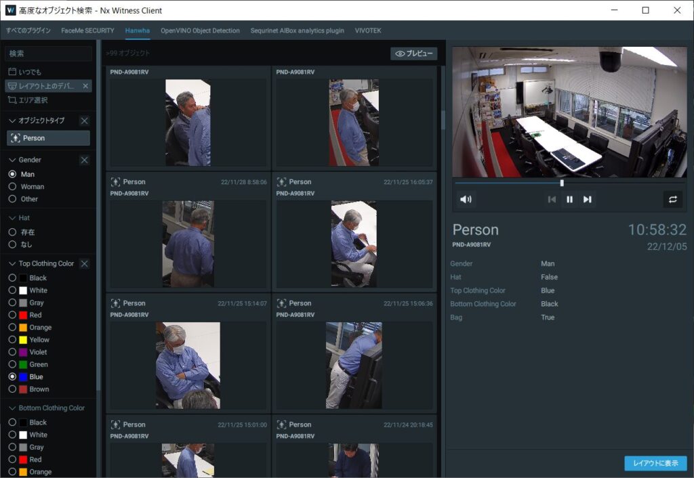Image resolution: width=694 pixels, height=478 pixels.
Task: Jump to the next video chunk
Action: point(588,199)
